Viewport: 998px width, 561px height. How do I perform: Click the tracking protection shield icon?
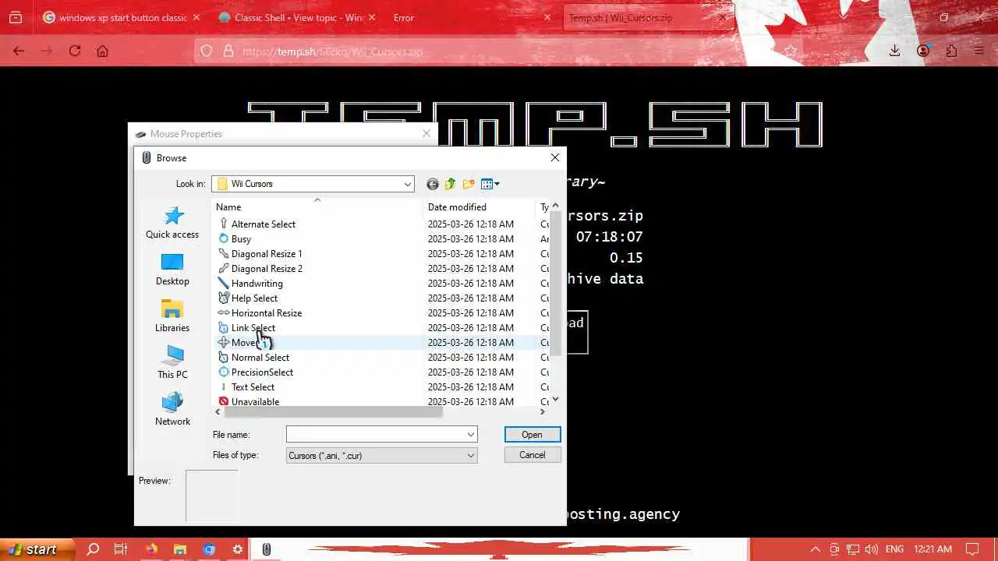(x=207, y=51)
